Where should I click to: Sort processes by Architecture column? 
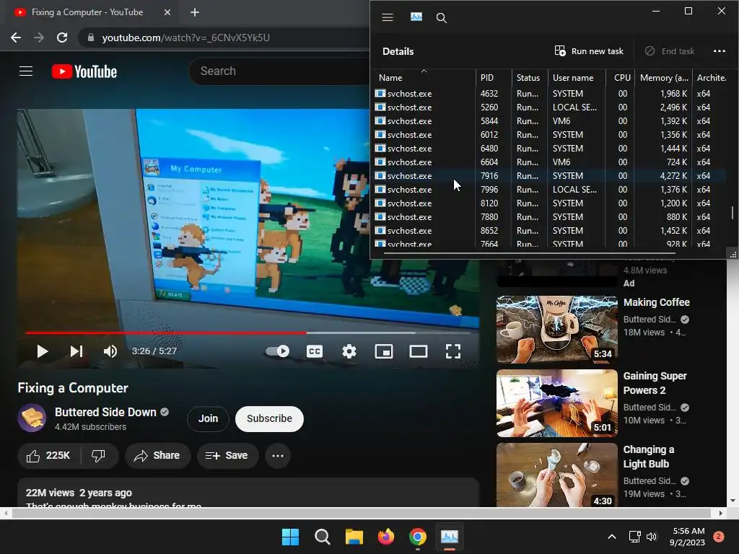coord(711,78)
